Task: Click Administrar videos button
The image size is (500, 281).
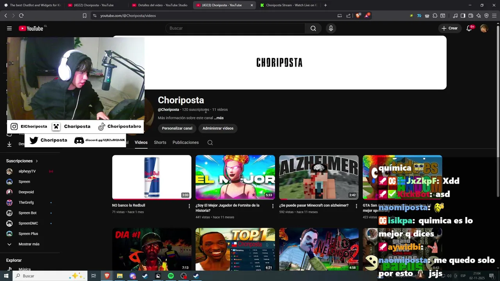Action: 218,128
